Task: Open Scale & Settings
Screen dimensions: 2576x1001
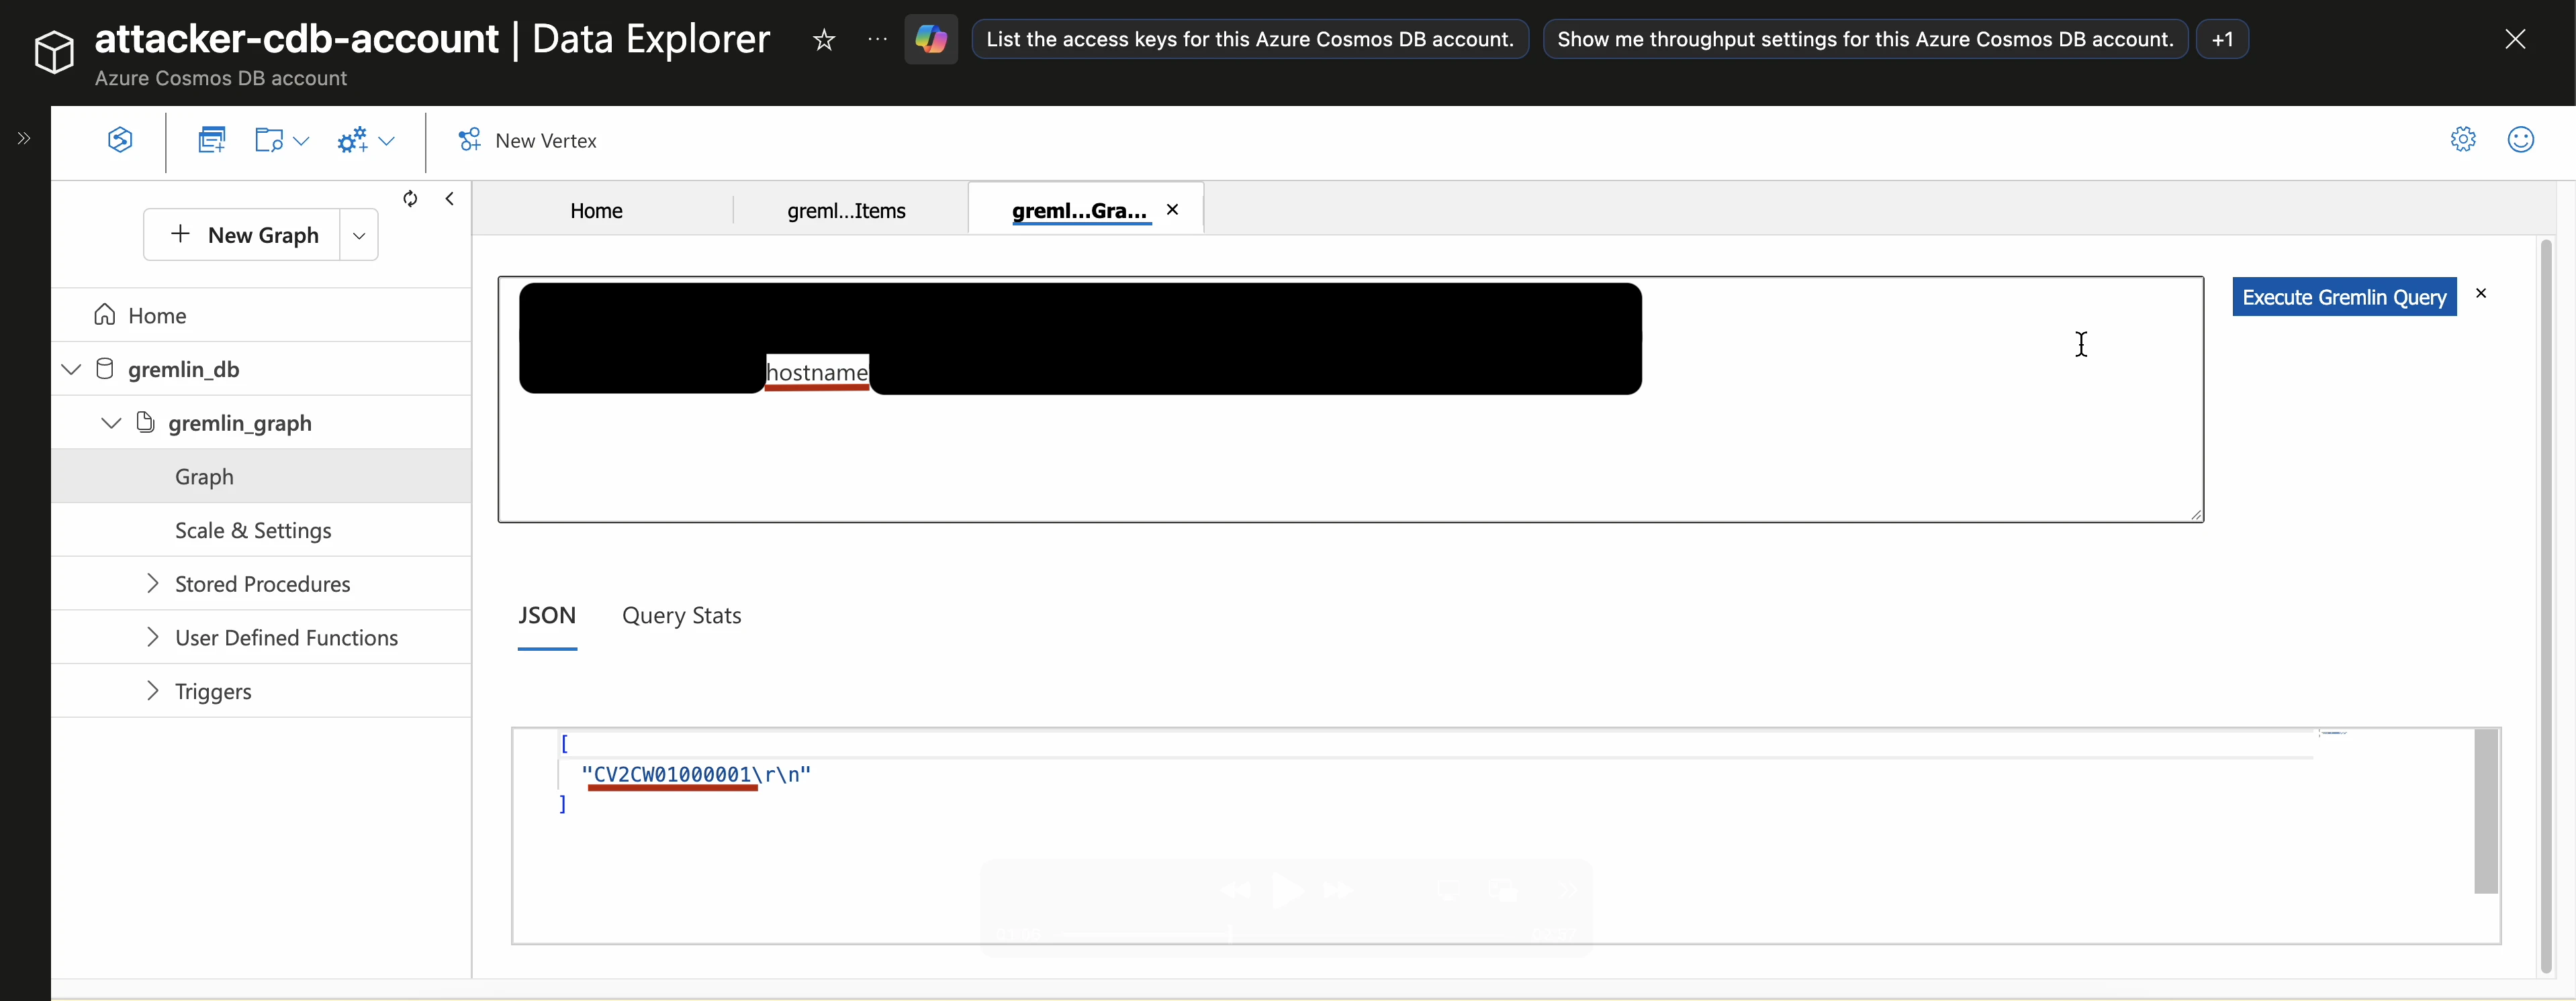Action: click(261, 531)
